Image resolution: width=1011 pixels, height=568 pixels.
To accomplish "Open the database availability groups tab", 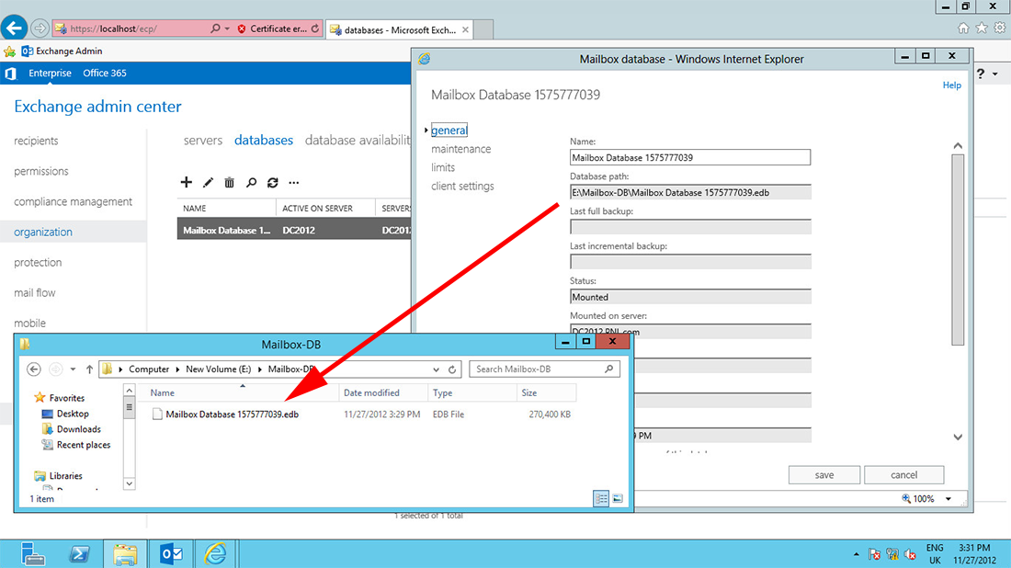I will tap(358, 140).
